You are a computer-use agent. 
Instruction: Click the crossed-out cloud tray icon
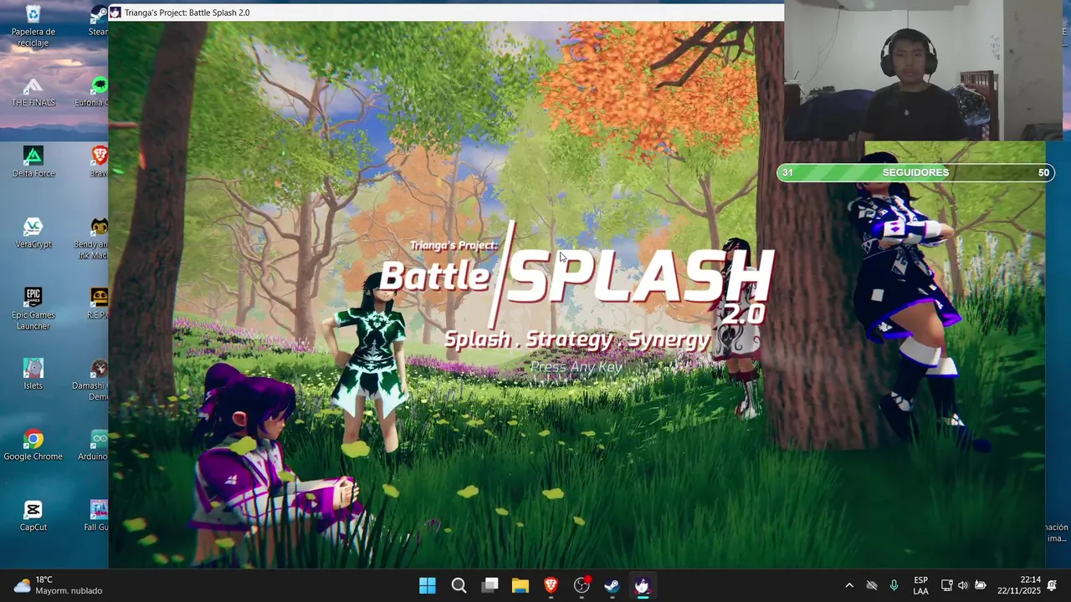872,585
